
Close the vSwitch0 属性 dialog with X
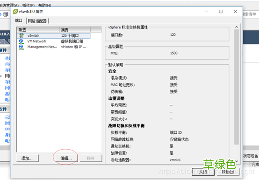[235, 11]
